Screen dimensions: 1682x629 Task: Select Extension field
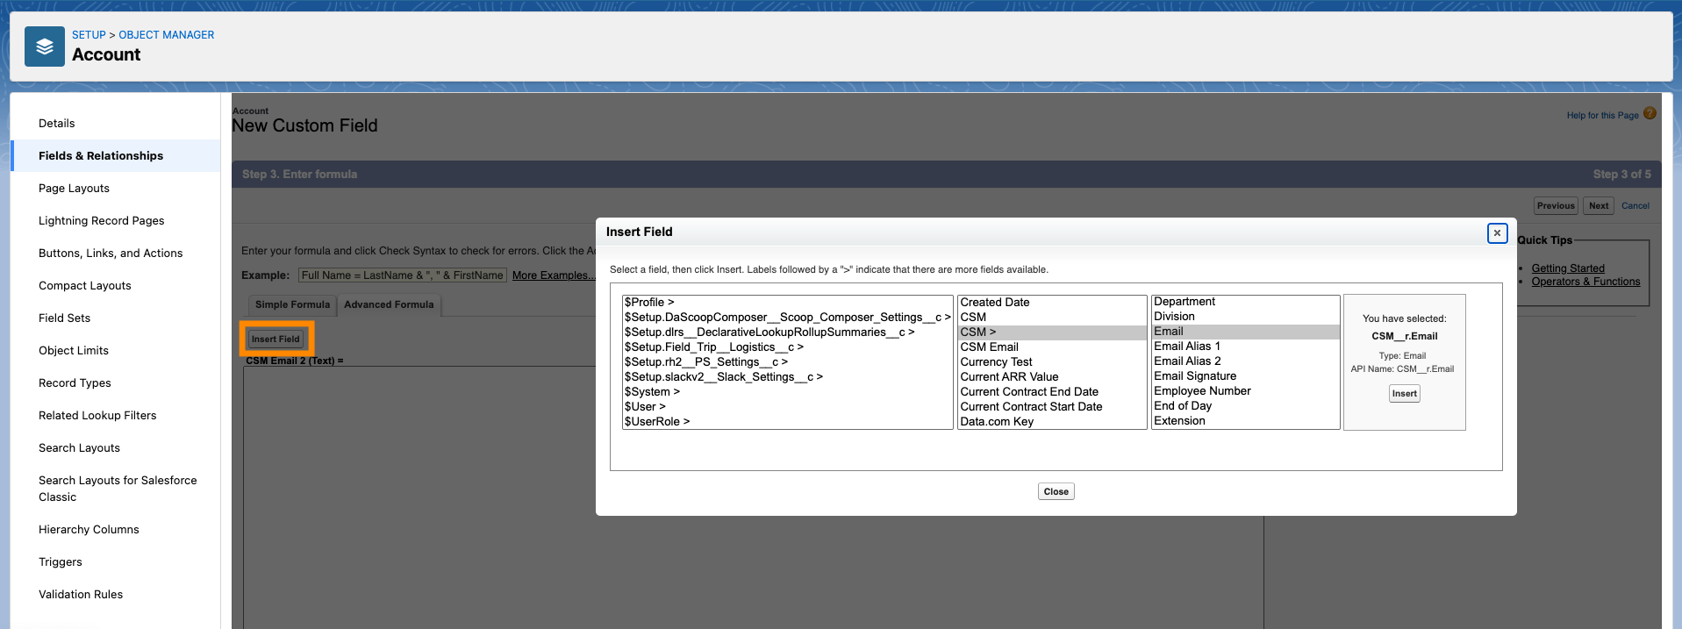1246,421
